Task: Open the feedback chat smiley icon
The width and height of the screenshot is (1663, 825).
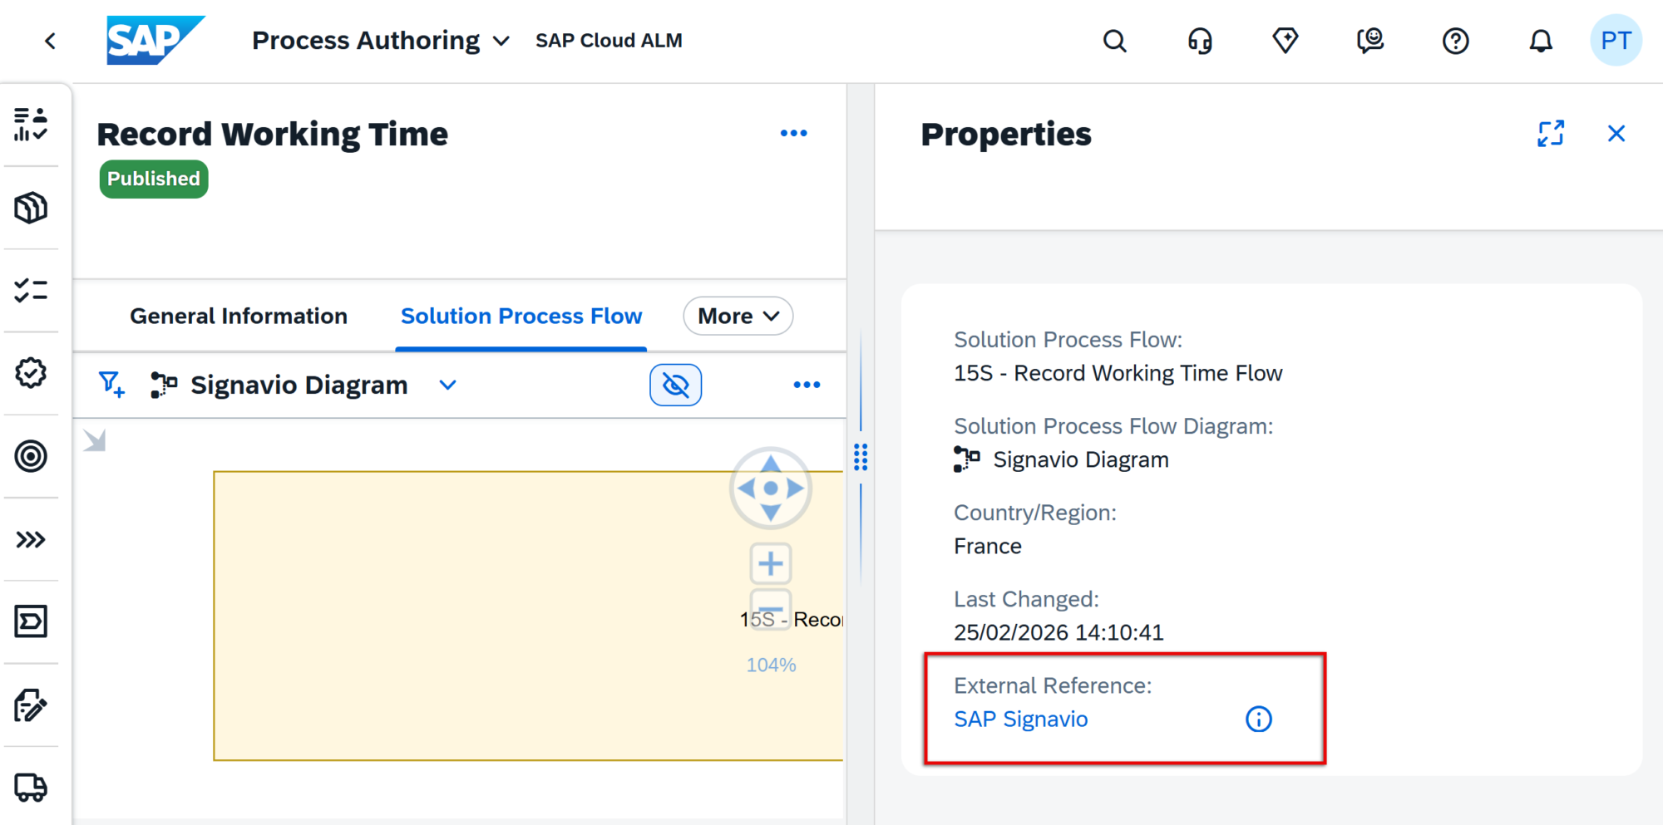Action: [1369, 41]
